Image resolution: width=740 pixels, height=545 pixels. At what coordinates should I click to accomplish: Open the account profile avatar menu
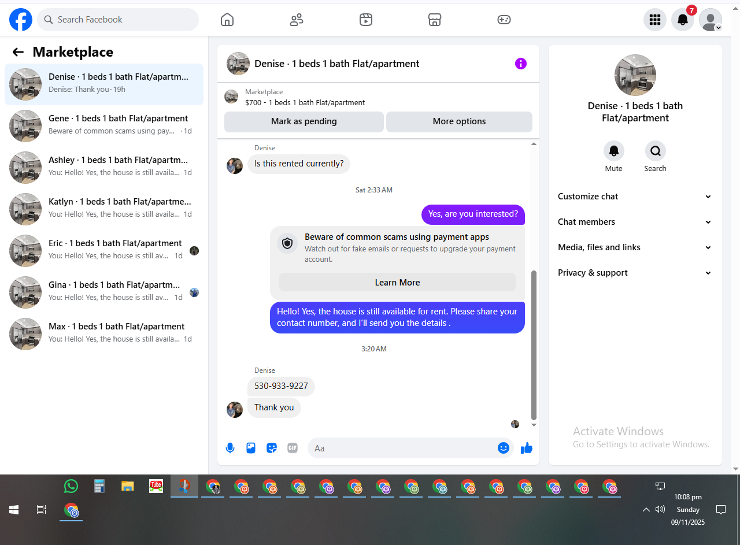pyautogui.click(x=711, y=20)
